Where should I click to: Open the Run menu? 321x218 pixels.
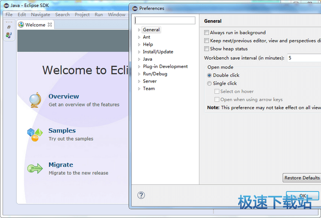click(x=99, y=15)
